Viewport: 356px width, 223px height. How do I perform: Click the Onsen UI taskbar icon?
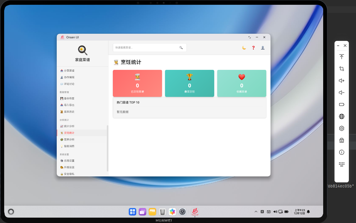click(195, 212)
